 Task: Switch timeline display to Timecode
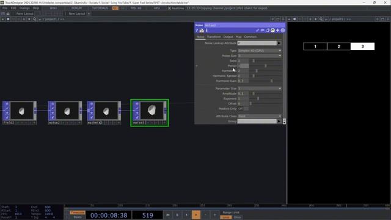78,213
